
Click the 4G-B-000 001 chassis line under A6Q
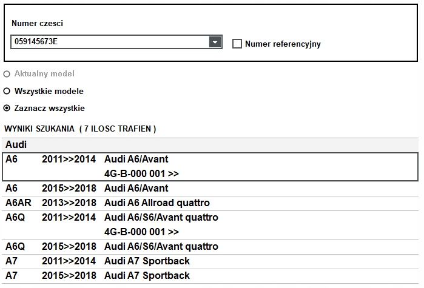point(141,232)
